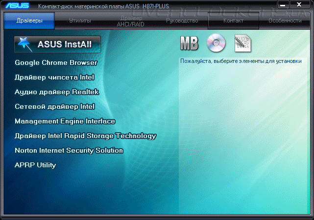Minimize the ASUS installer window

pos(283,5)
